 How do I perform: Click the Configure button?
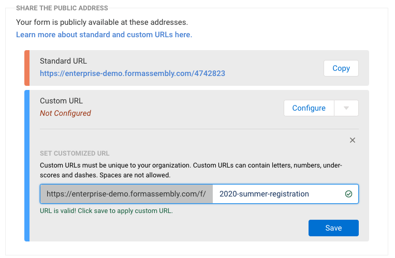point(309,108)
